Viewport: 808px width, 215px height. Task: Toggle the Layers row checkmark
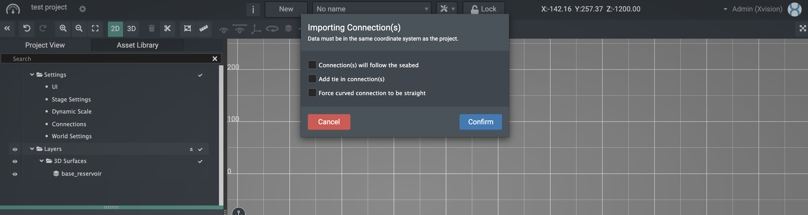pyautogui.click(x=200, y=149)
